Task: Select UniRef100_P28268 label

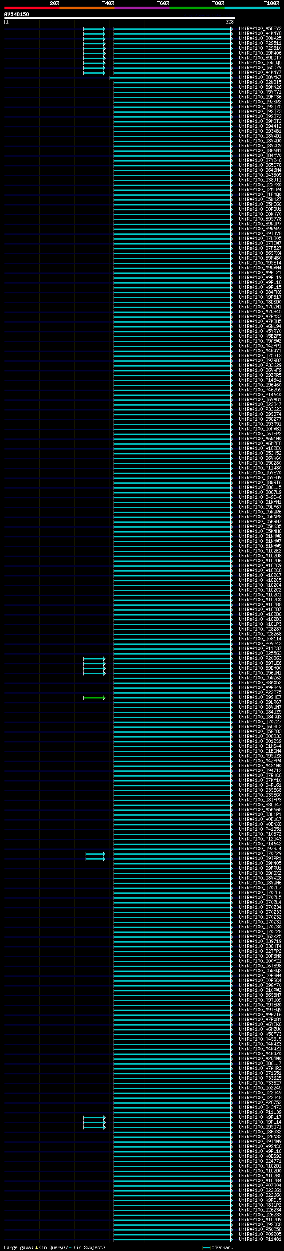Action: (x=260, y=634)
